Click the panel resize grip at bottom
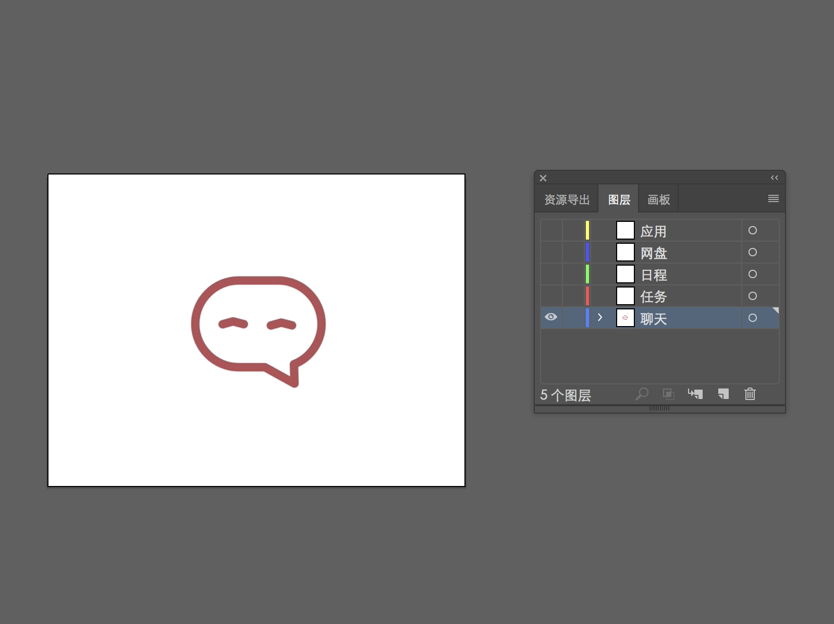Image resolution: width=834 pixels, height=624 pixels. click(x=659, y=408)
